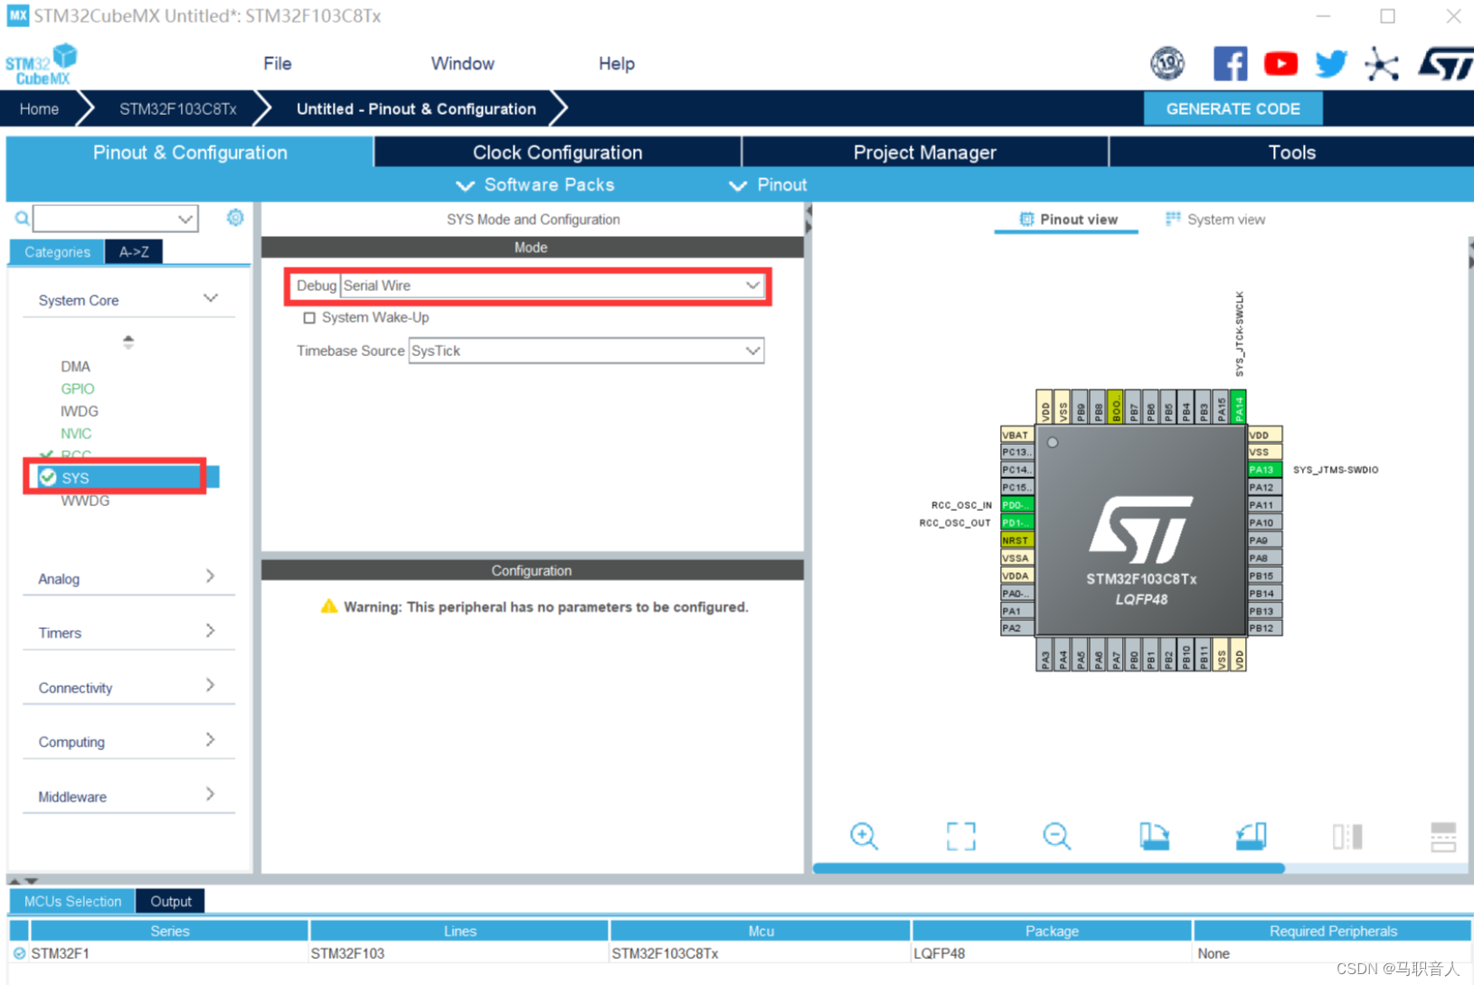Switch to the Project Manager tab
1474x985 pixels.
click(x=924, y=152)
